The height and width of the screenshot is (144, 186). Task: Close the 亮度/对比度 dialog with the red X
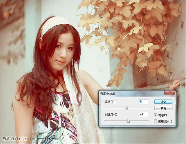coord(170,93)
